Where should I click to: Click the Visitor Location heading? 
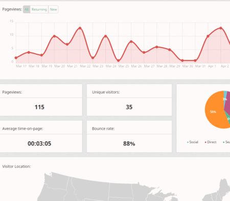coord(16,166)
